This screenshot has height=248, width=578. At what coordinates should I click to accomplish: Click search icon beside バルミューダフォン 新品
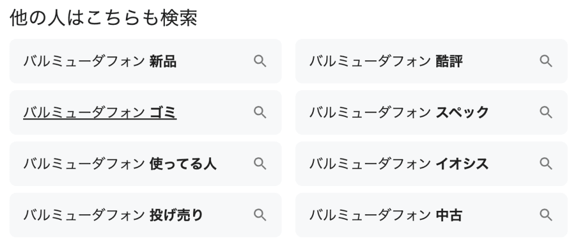coord(260,61)
